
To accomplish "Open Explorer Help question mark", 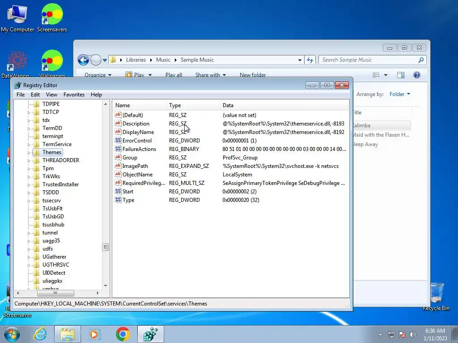I will click(x=417, y=75).
